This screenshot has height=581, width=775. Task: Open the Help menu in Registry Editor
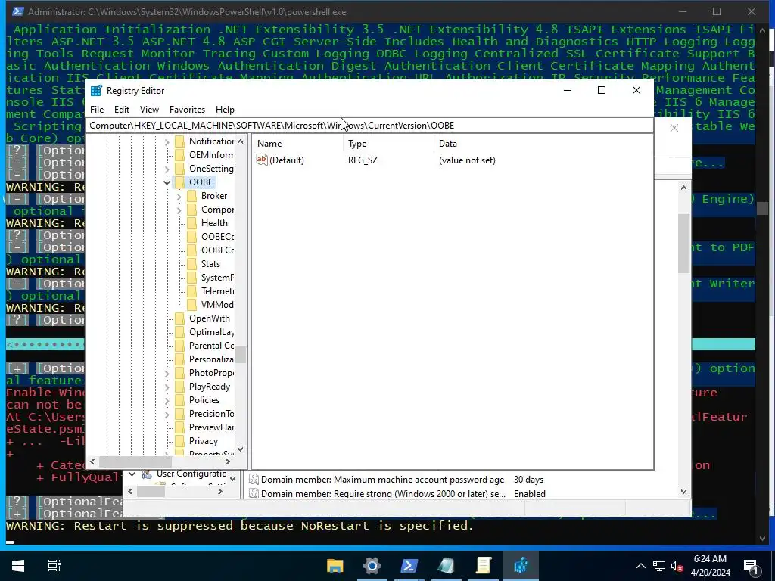pyautogui.click(x=225, y=110)
